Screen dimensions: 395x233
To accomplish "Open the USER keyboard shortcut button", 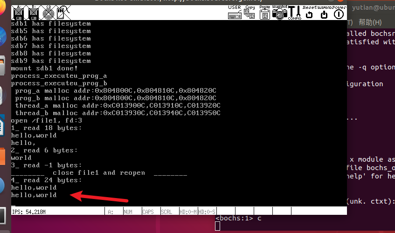I will tap(235, 13).
